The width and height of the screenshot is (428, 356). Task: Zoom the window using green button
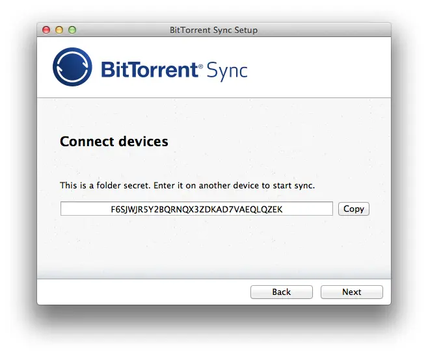click(72, 30)
